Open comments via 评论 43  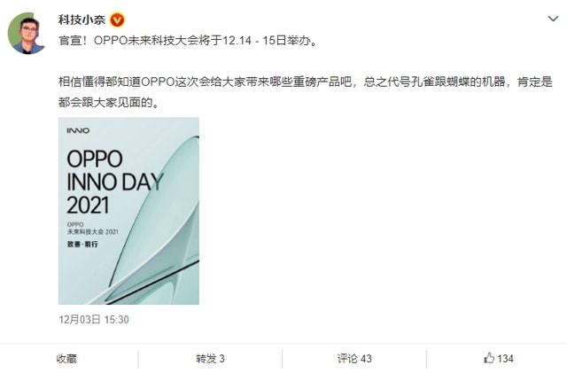point(354,359)
